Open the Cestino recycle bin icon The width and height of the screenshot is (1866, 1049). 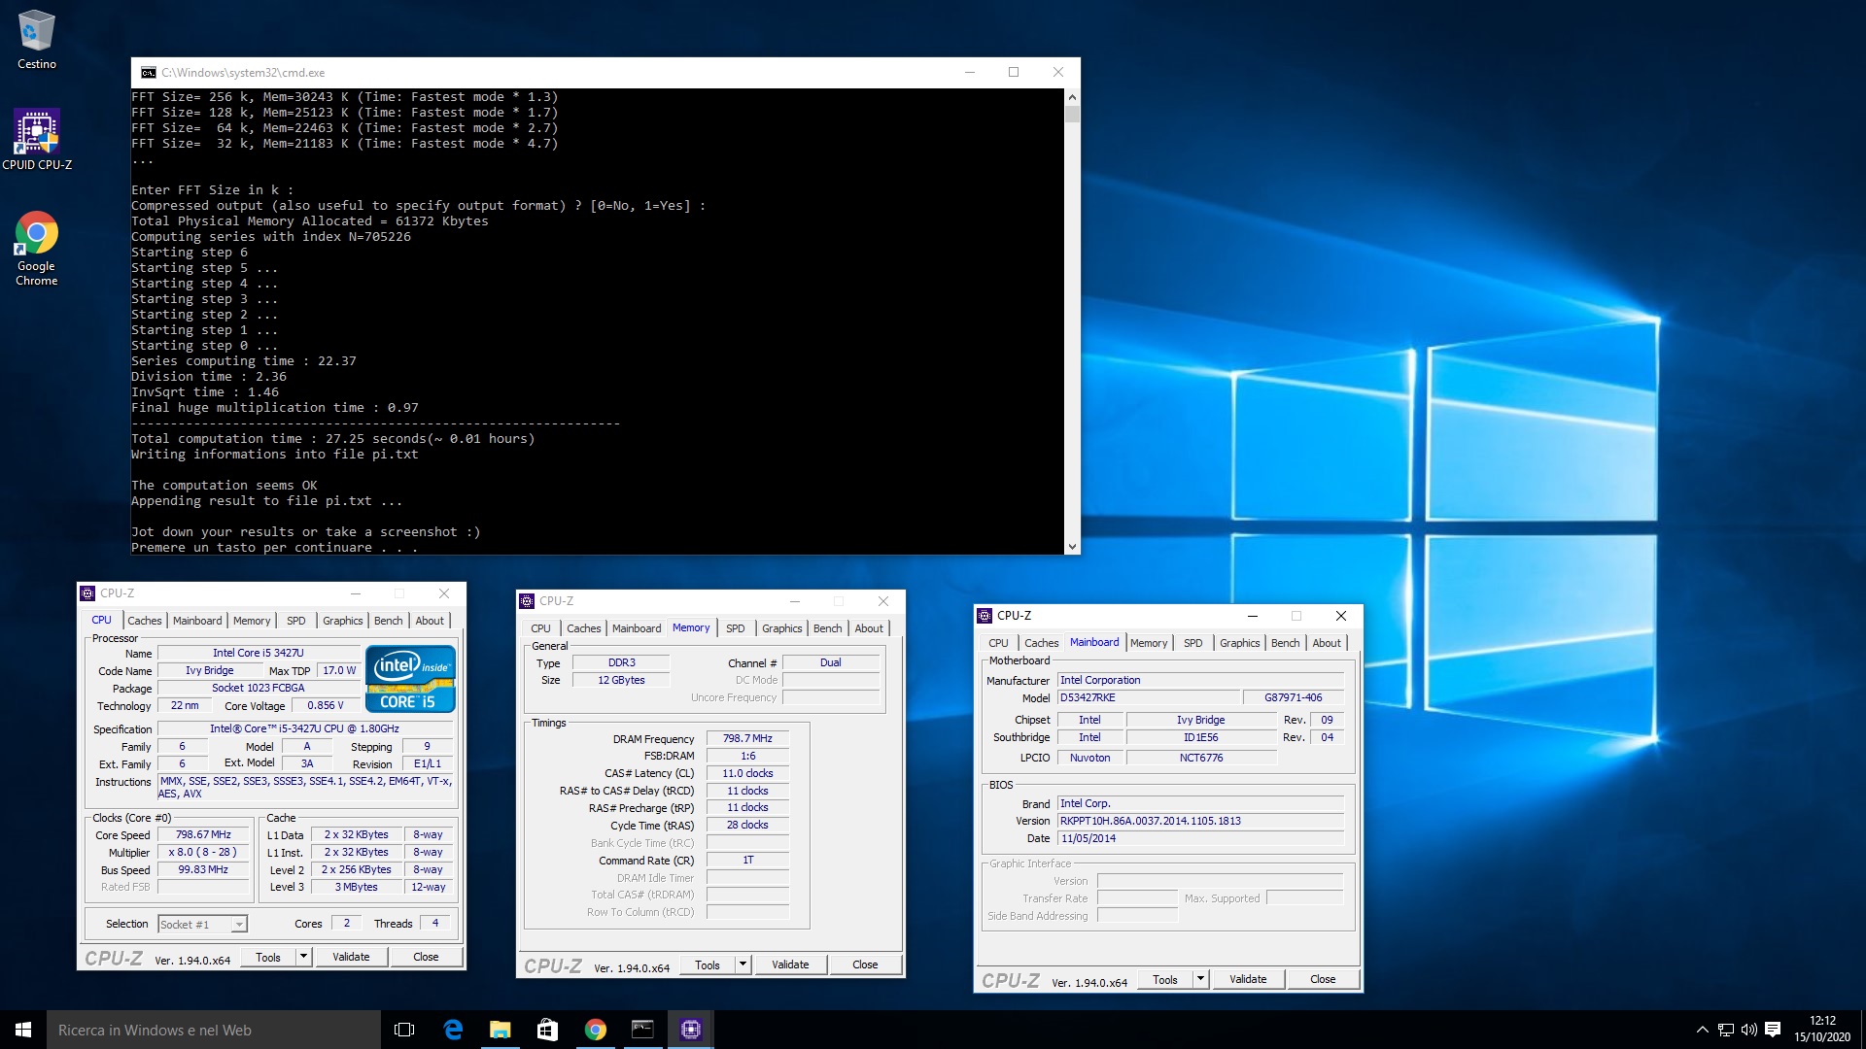pos(37,40)
